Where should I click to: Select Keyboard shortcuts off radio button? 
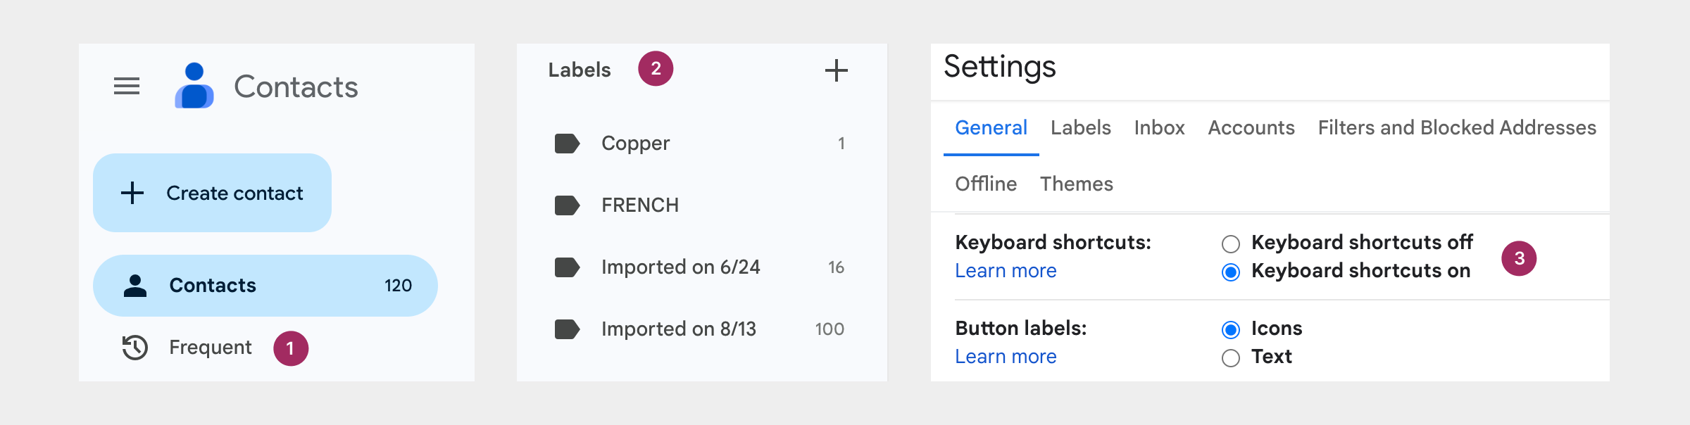[1231, 244]
